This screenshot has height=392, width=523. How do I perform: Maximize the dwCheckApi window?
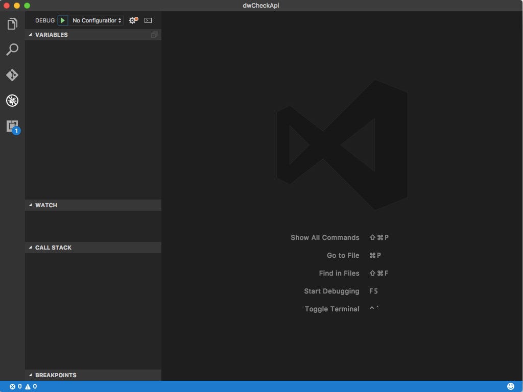click(28, 5)
